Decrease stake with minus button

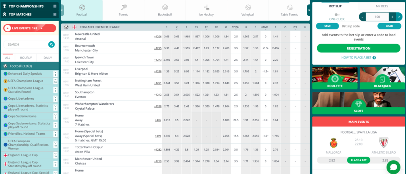[x=362, y=17]
